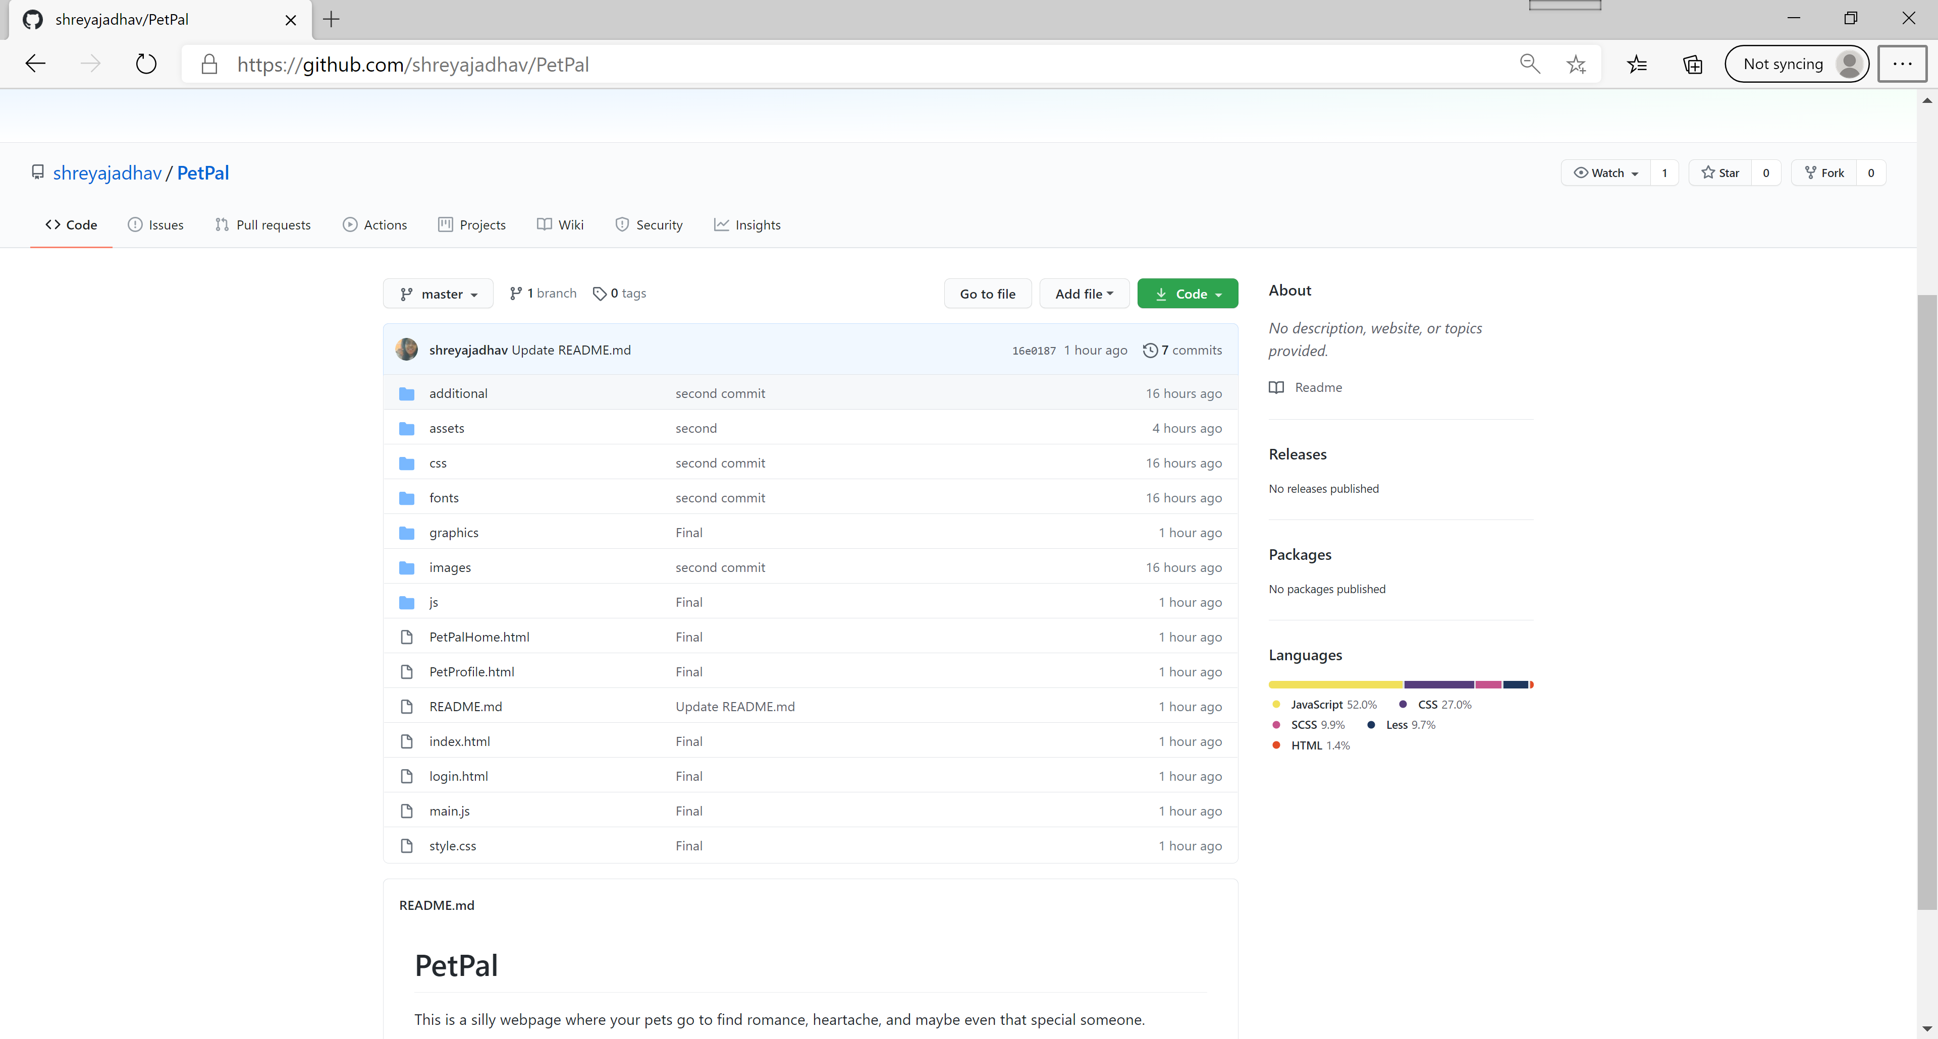The height and width of the screenshot is (1039, 1938).
Task: Open the graphics folder icon
Action: (x=407, y=532)
